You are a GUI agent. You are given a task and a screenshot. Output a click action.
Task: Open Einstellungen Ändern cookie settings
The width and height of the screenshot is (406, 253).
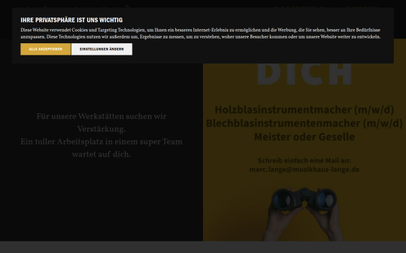(x=101, y=49)
